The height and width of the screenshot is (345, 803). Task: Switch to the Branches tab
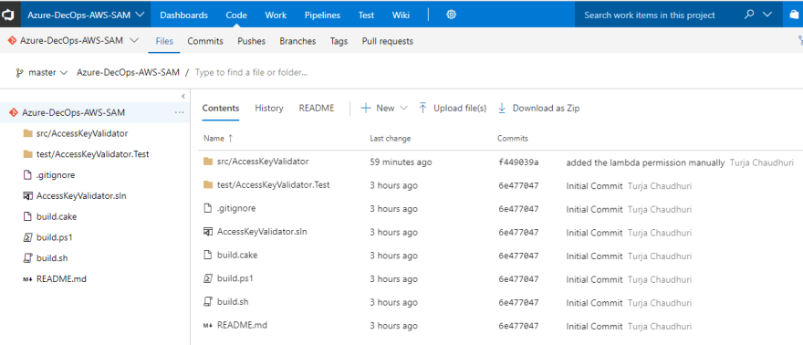coord(297,41)
